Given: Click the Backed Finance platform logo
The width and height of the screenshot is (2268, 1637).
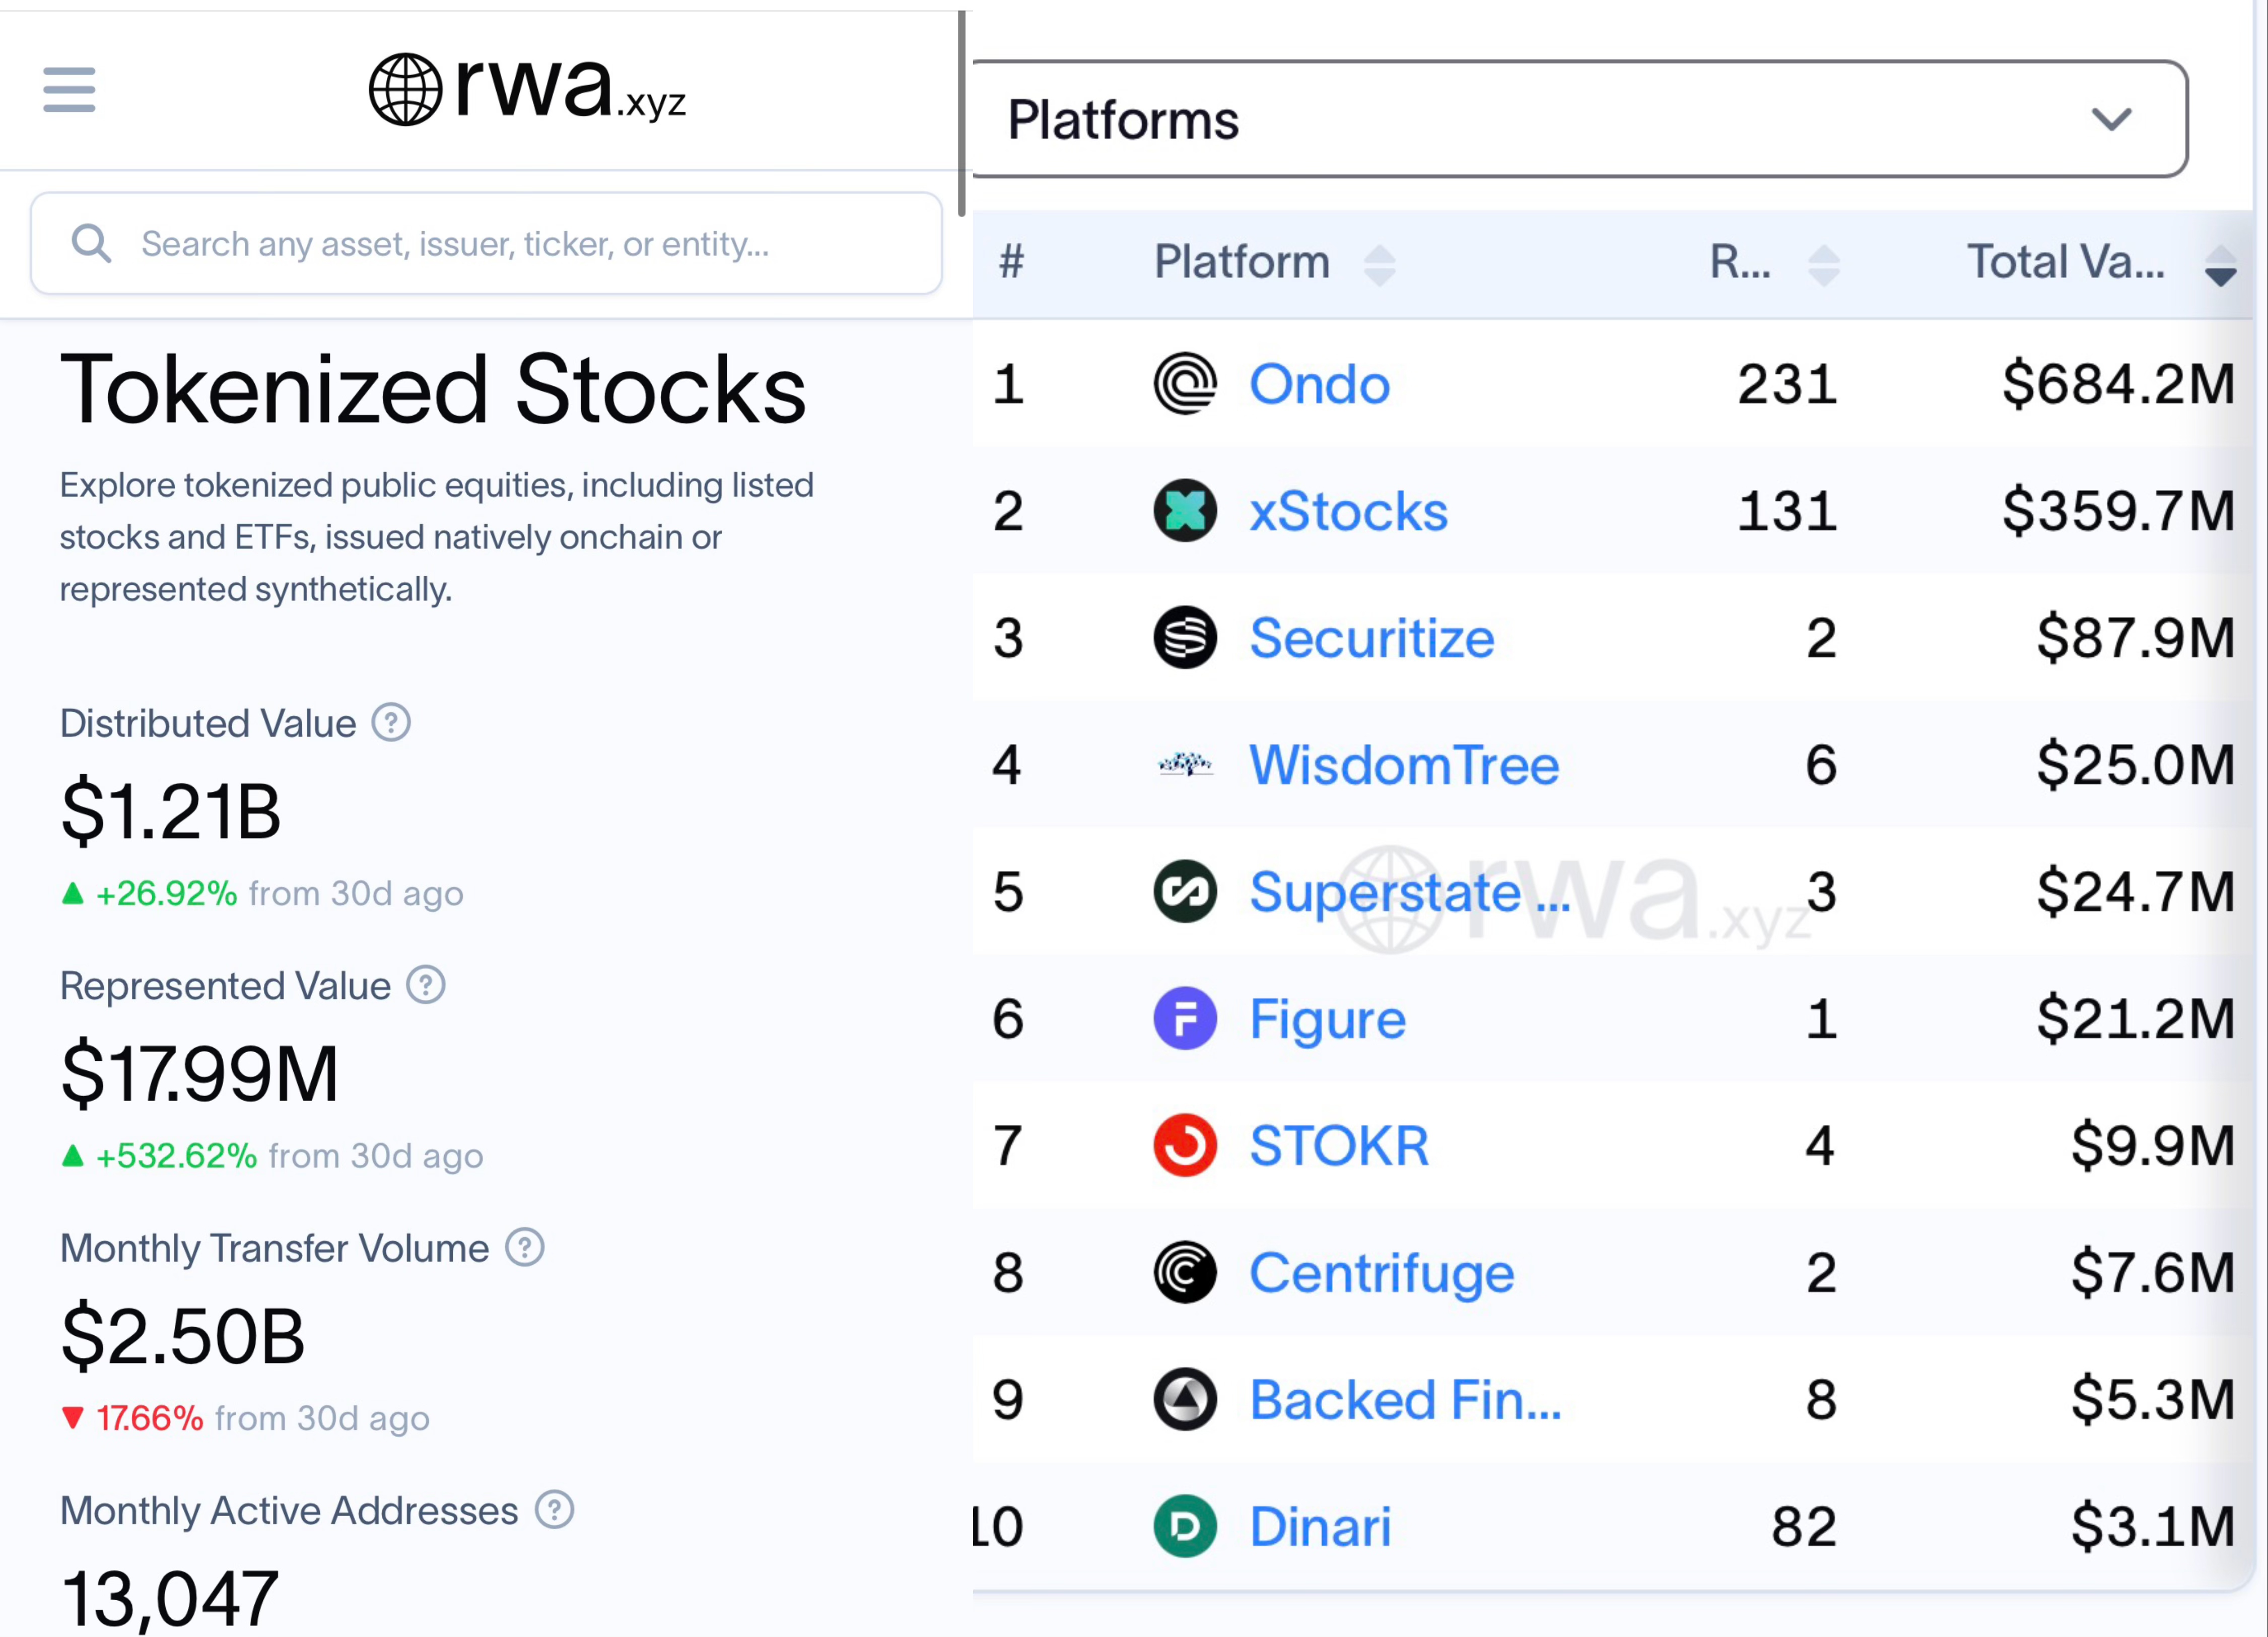Looking at the screenshot, I should (x=1185, y=1399).
